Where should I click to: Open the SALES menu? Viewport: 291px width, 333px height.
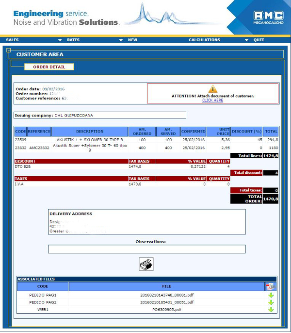pyautogui.click(x=12, y=40)
